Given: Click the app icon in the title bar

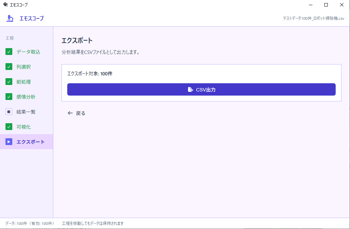Looking at the screenshot, I should 5,4.
